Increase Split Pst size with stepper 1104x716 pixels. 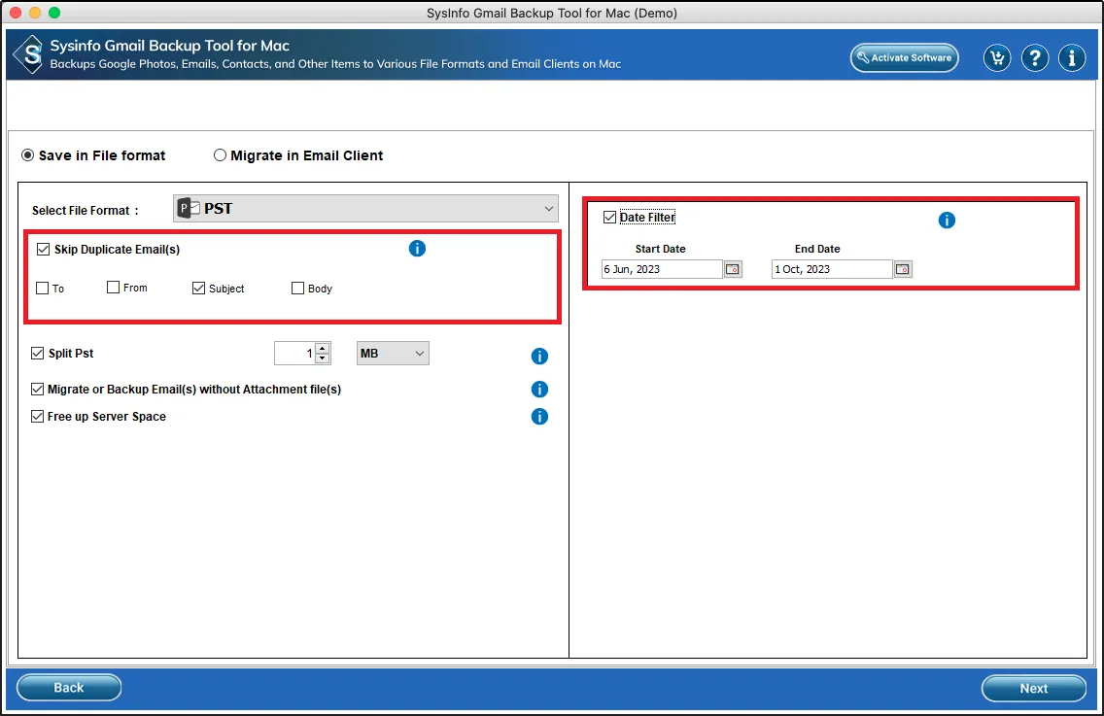tap(323, 349)
